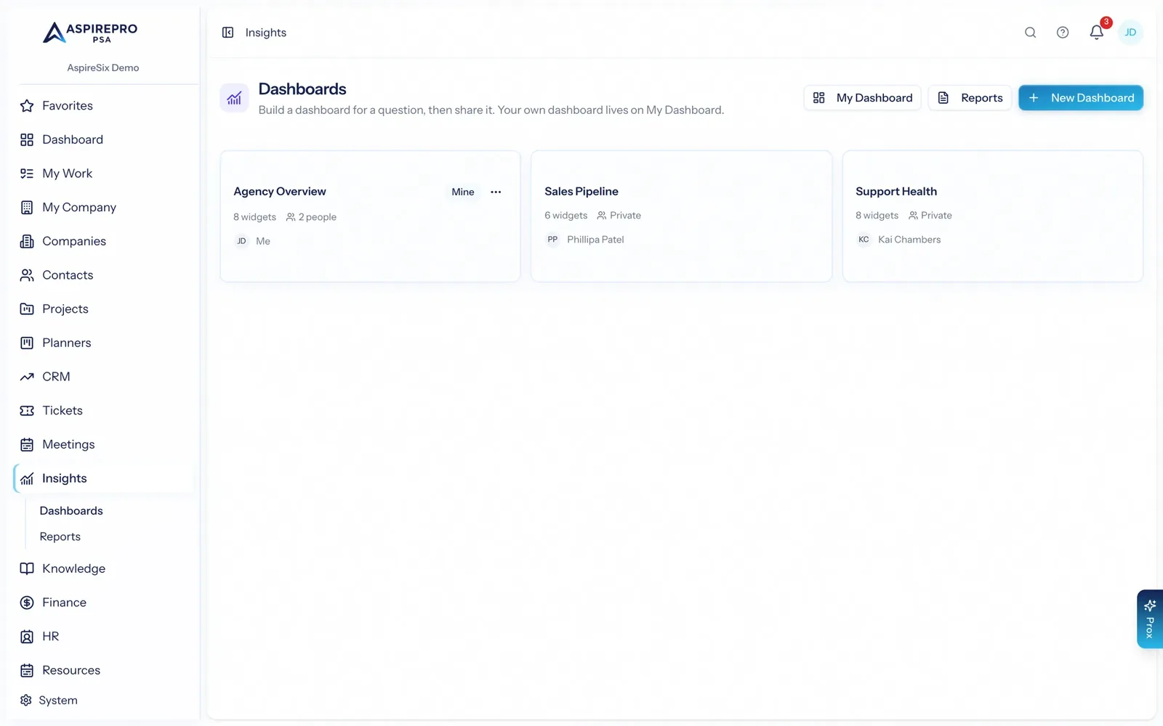Click the CRM trend arrow icon
1163x726 pixels.
[x=27, y=377]
